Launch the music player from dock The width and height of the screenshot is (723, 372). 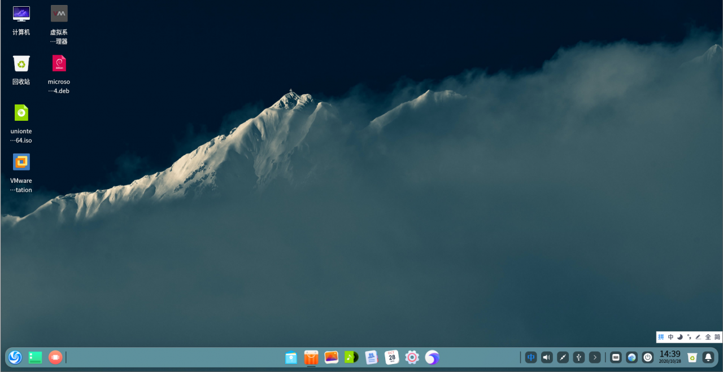tap(351, 357)
